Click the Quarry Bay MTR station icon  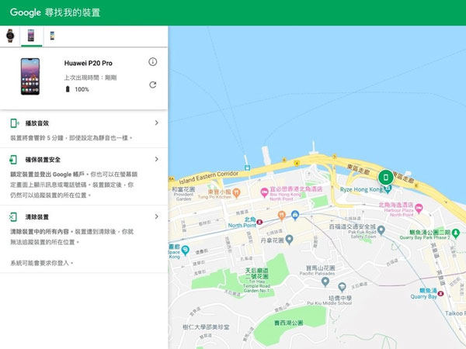(x=440, y=293)
